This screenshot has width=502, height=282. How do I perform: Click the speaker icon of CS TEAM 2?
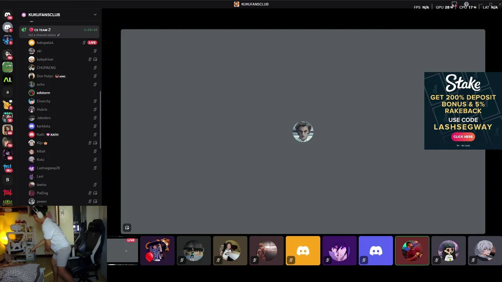[x=24, y=30]
